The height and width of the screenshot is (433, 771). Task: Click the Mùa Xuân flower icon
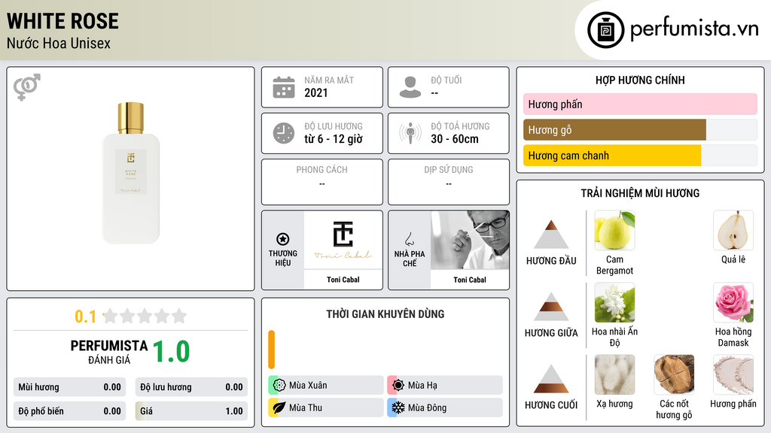click(x=279, y=386)
